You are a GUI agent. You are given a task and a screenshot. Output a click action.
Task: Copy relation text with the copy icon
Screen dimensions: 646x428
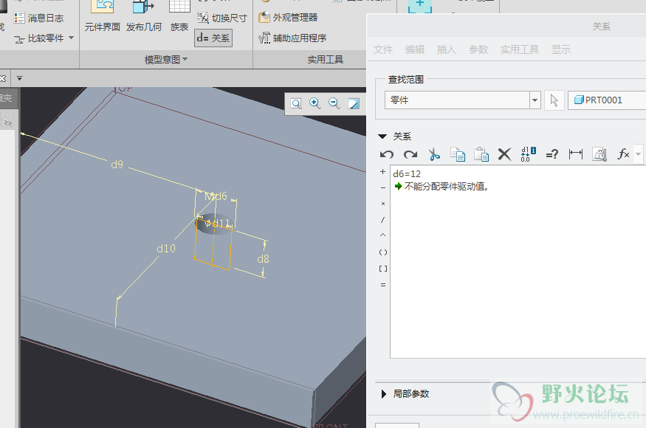458,154
